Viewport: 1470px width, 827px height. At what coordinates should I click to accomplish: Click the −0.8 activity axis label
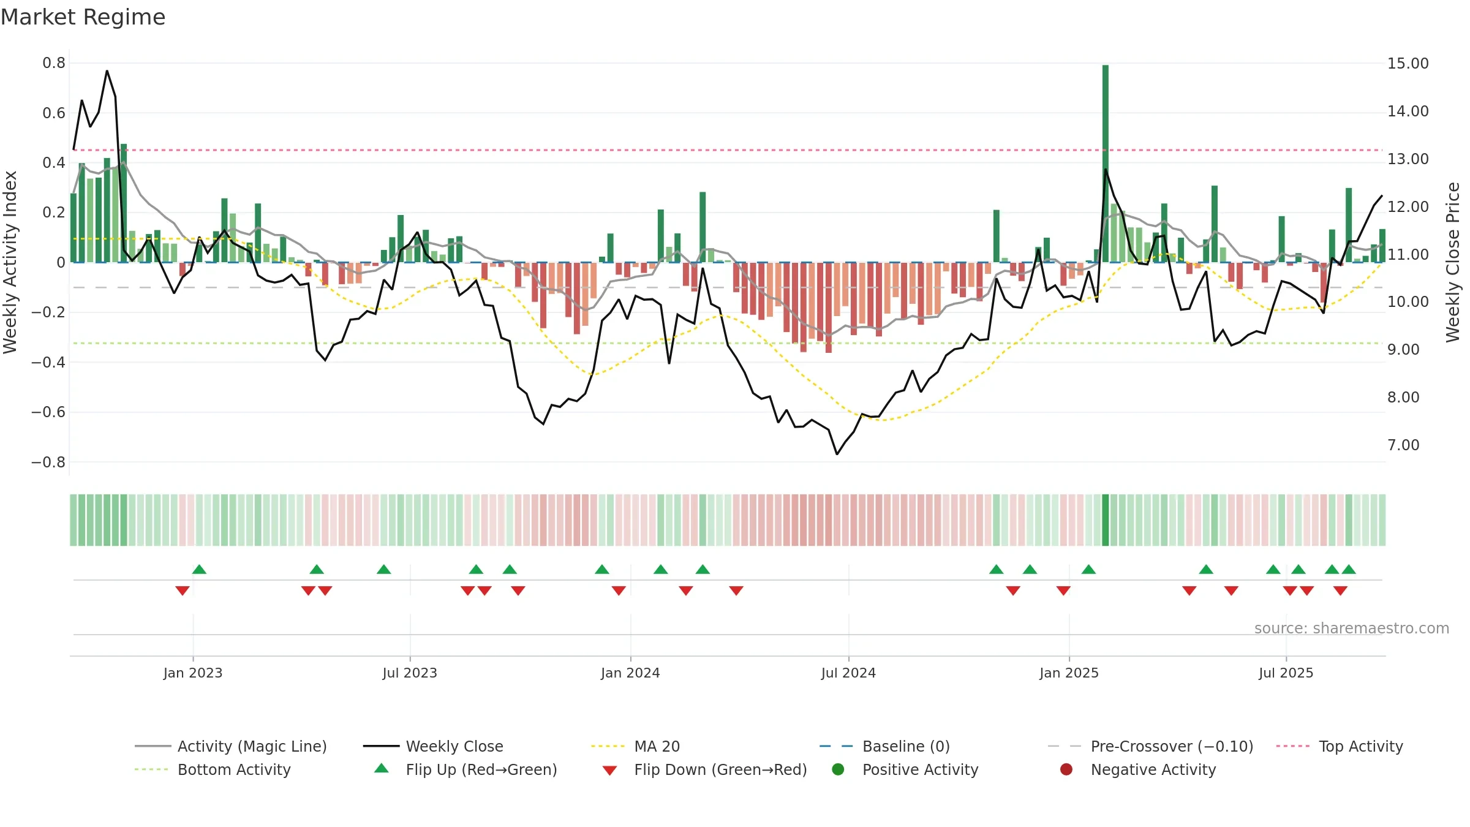[48, 462]
